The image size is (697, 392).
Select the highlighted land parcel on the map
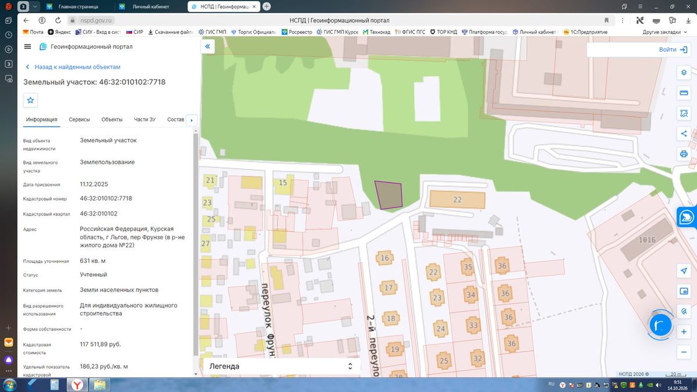pos(388,195)
